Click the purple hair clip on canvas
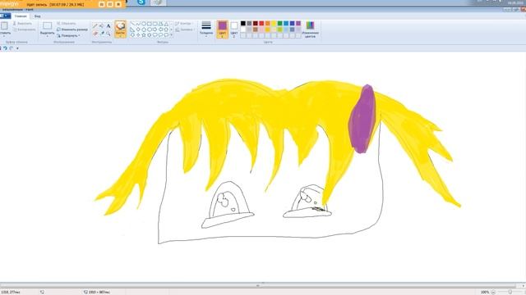 (362, 119)
